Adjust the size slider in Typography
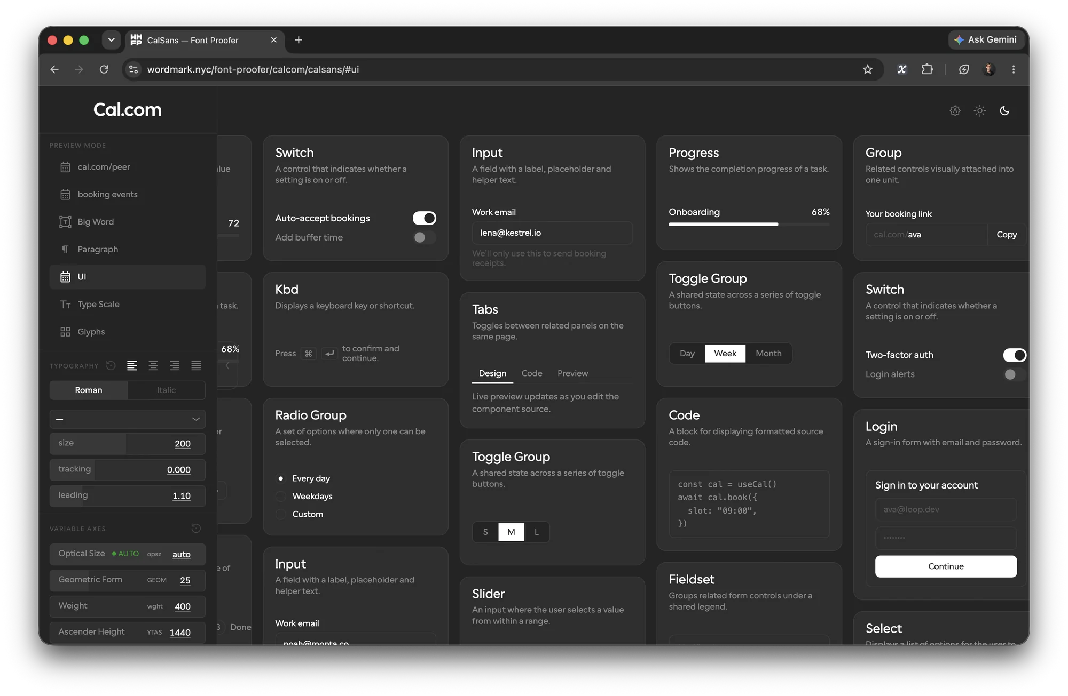 [x=128, y=443]
